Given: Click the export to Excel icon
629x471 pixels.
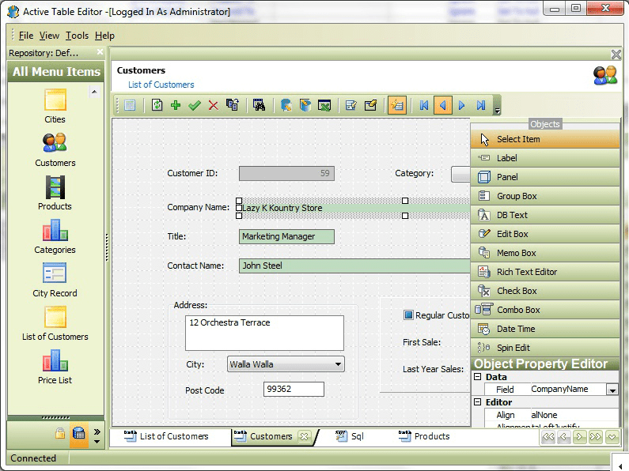Looking at the screenshot, I should (x=324, y=105).
